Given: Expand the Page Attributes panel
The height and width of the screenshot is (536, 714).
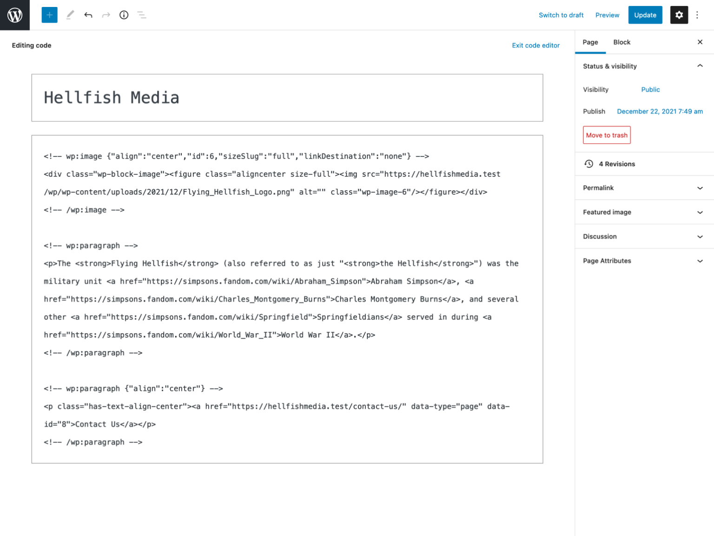Looking at the screenshot, I should [x=700, y=261].
